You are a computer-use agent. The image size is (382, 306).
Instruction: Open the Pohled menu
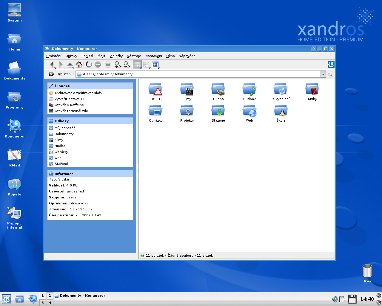point(87,56)
